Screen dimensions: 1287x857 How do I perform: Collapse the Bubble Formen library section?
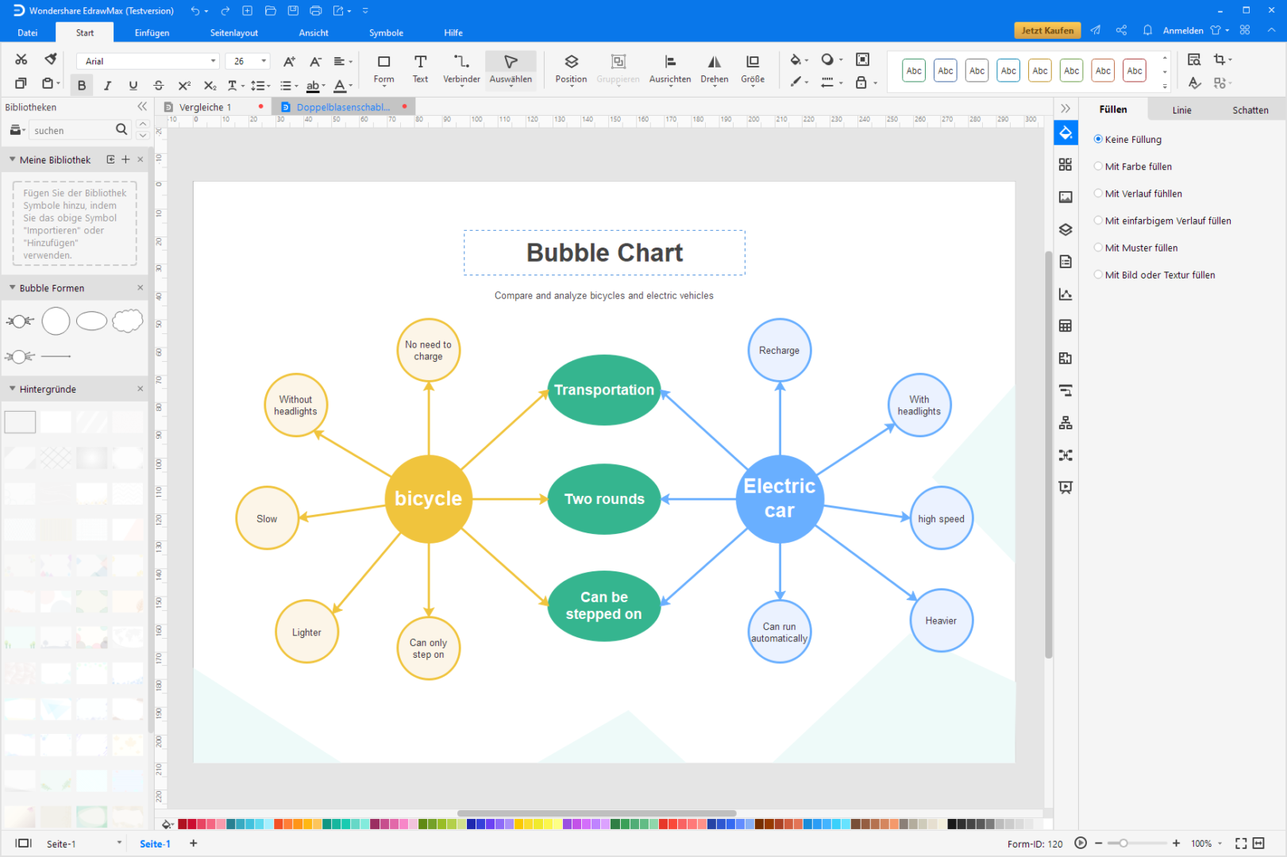click(13, 288)
